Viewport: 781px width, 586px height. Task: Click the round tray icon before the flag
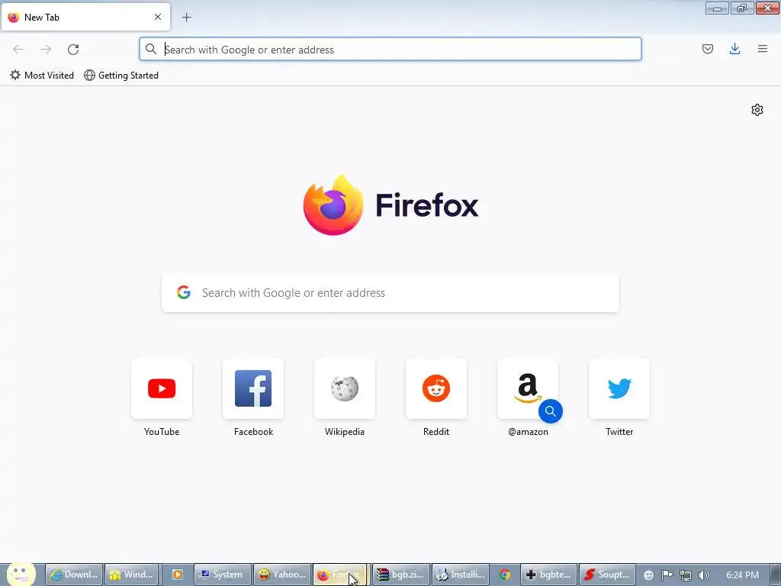tap(648, 575)
